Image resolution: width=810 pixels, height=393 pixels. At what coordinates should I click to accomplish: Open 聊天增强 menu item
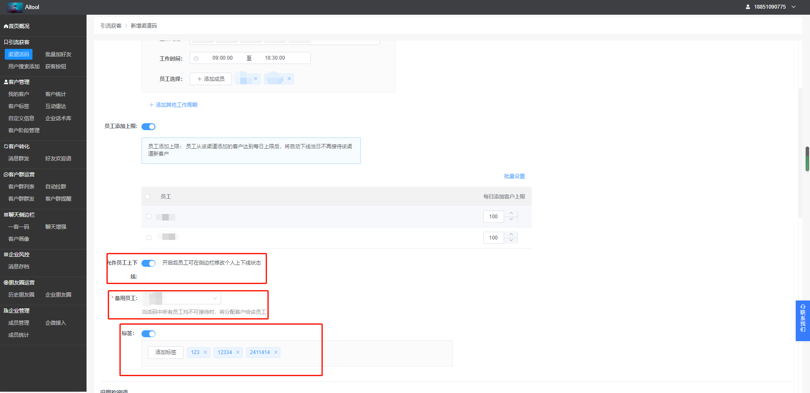point(56,227)
